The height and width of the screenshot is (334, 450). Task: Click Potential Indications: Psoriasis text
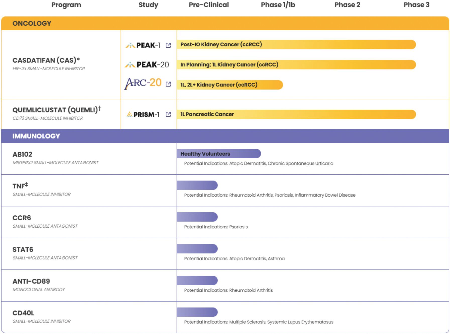216,227
